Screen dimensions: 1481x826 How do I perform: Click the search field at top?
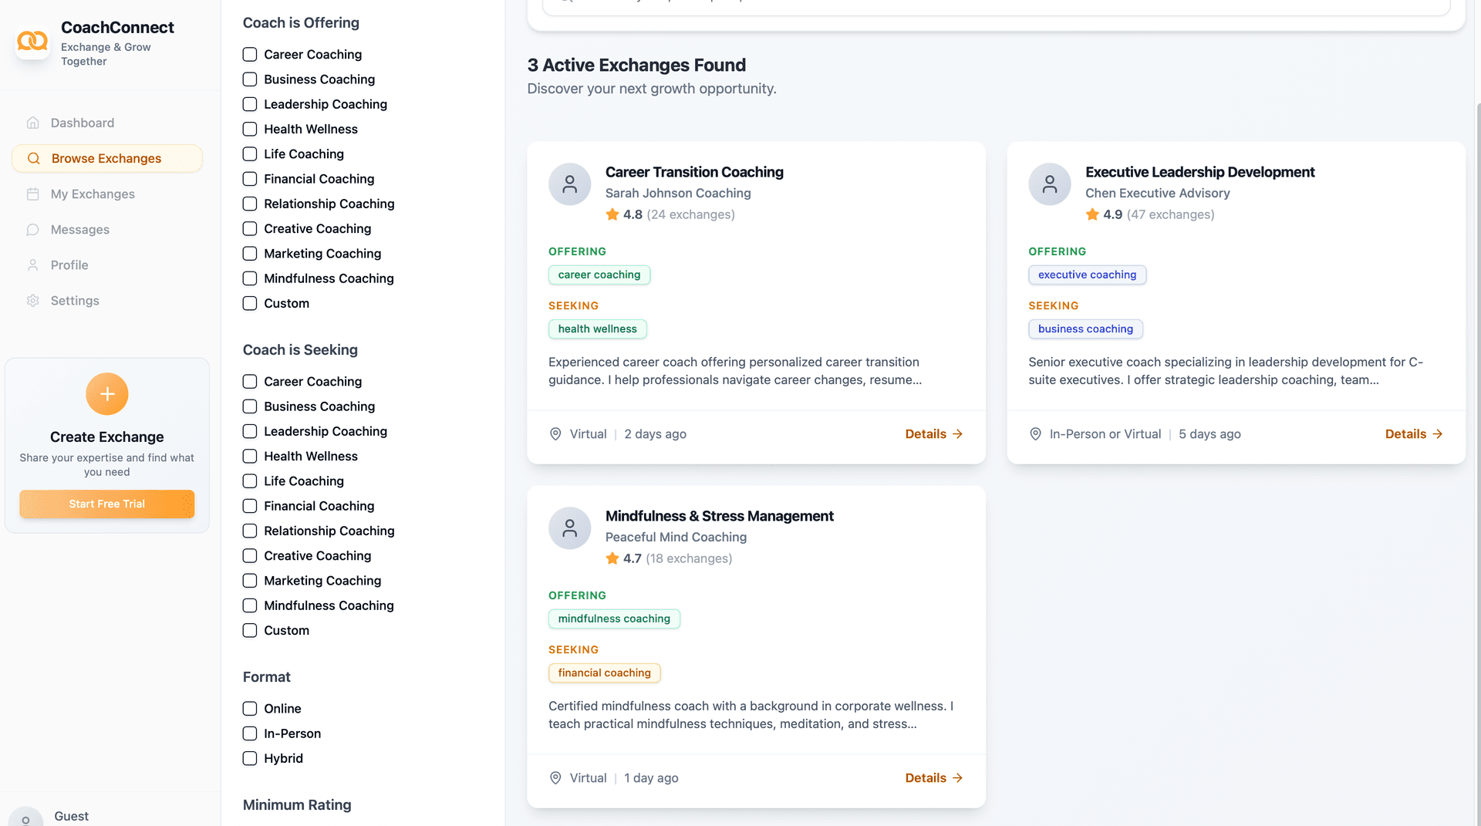click(x=995, y=6)
